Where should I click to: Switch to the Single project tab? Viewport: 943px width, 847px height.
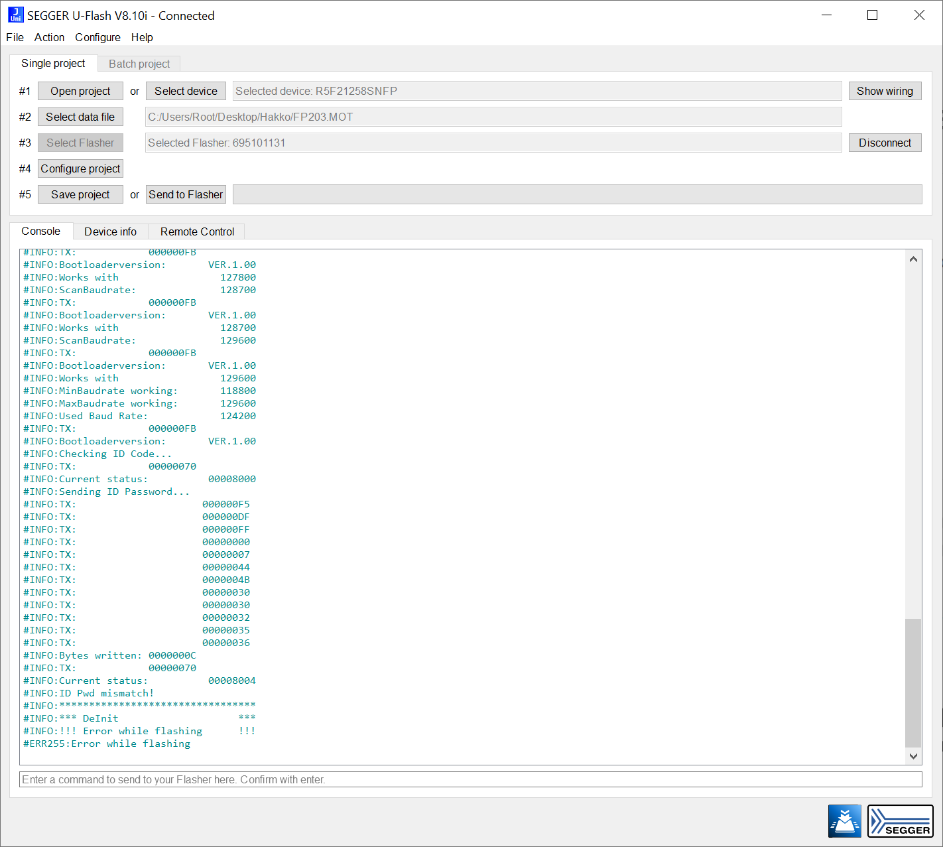53,63
